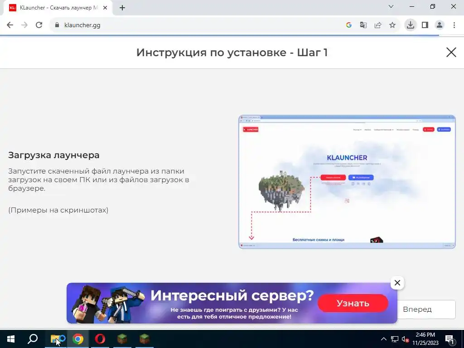Open Windows taskbar search
464x348 pixels.
pos(33,339)
